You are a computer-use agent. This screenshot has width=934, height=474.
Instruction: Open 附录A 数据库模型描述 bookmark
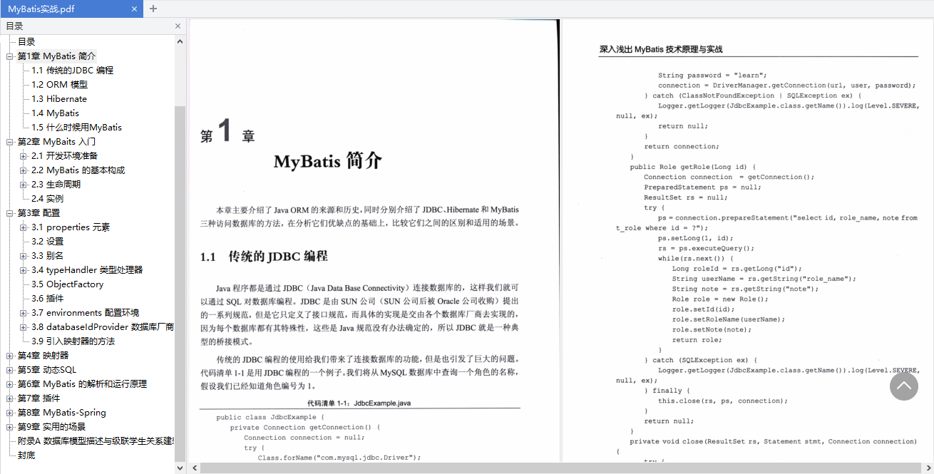96,441
